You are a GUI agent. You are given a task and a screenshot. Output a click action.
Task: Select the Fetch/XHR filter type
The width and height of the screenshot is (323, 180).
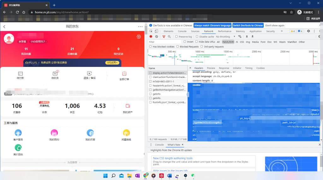pyautogui.click(x=228, y=42)
